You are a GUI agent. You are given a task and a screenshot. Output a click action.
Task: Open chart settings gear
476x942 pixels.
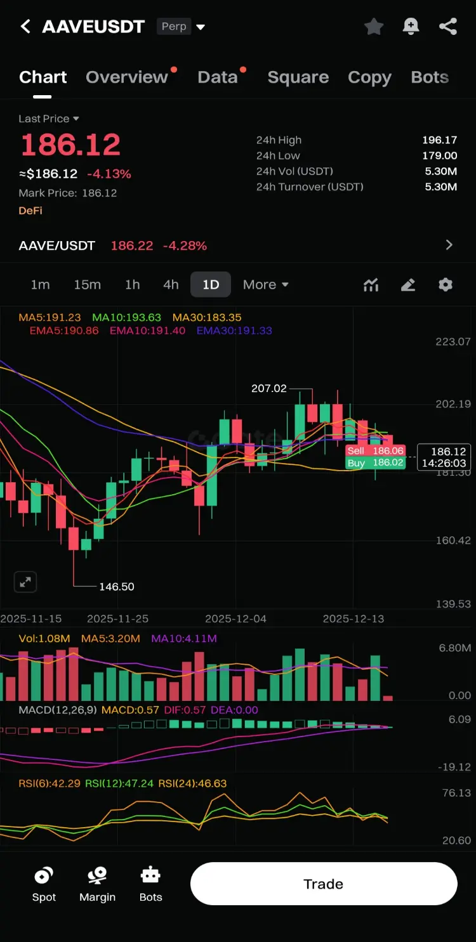[446, 284]
